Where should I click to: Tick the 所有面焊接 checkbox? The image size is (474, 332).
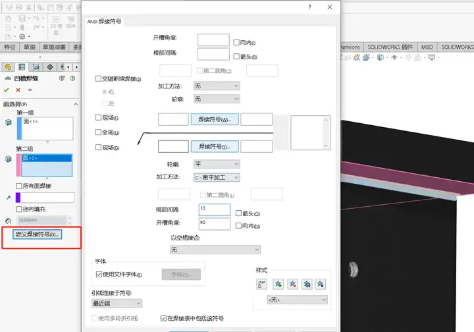19,186
